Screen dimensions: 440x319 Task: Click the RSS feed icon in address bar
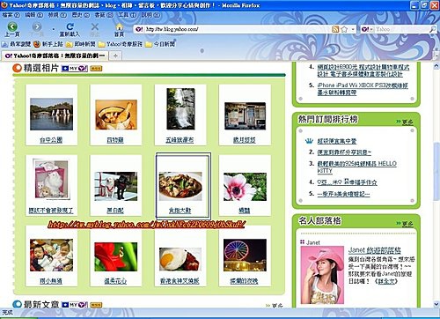click(x=335, y=29)
